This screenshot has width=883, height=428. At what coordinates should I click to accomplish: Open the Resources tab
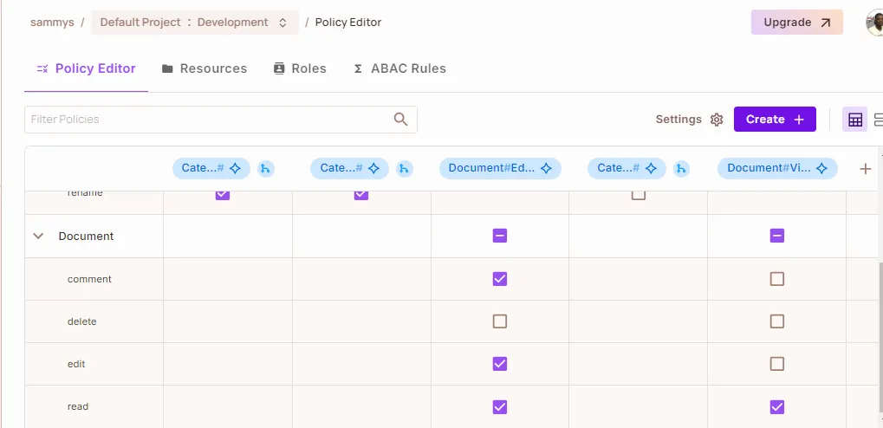(205, 68)
